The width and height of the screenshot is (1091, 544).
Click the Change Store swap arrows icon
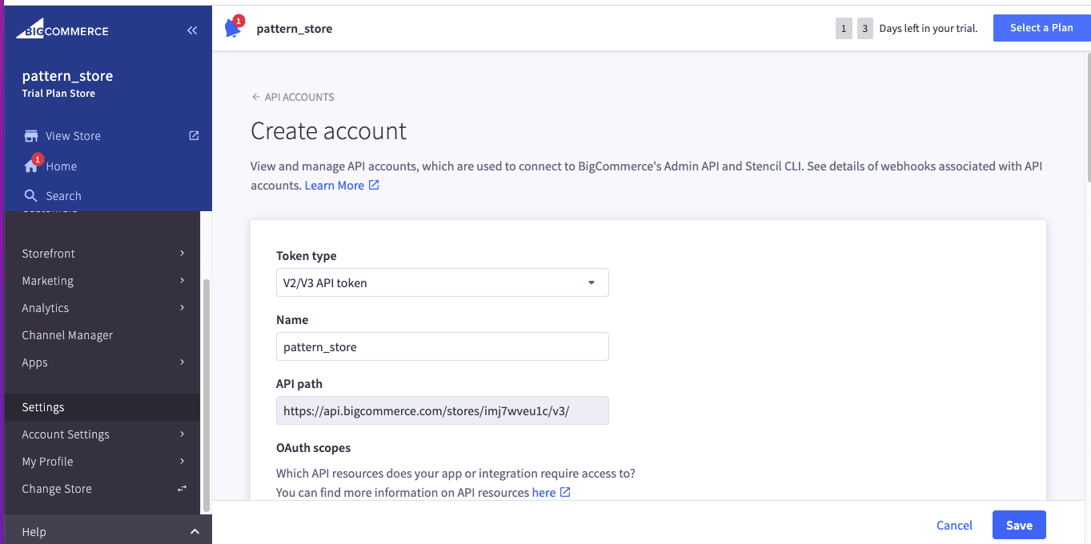(183, 489)
